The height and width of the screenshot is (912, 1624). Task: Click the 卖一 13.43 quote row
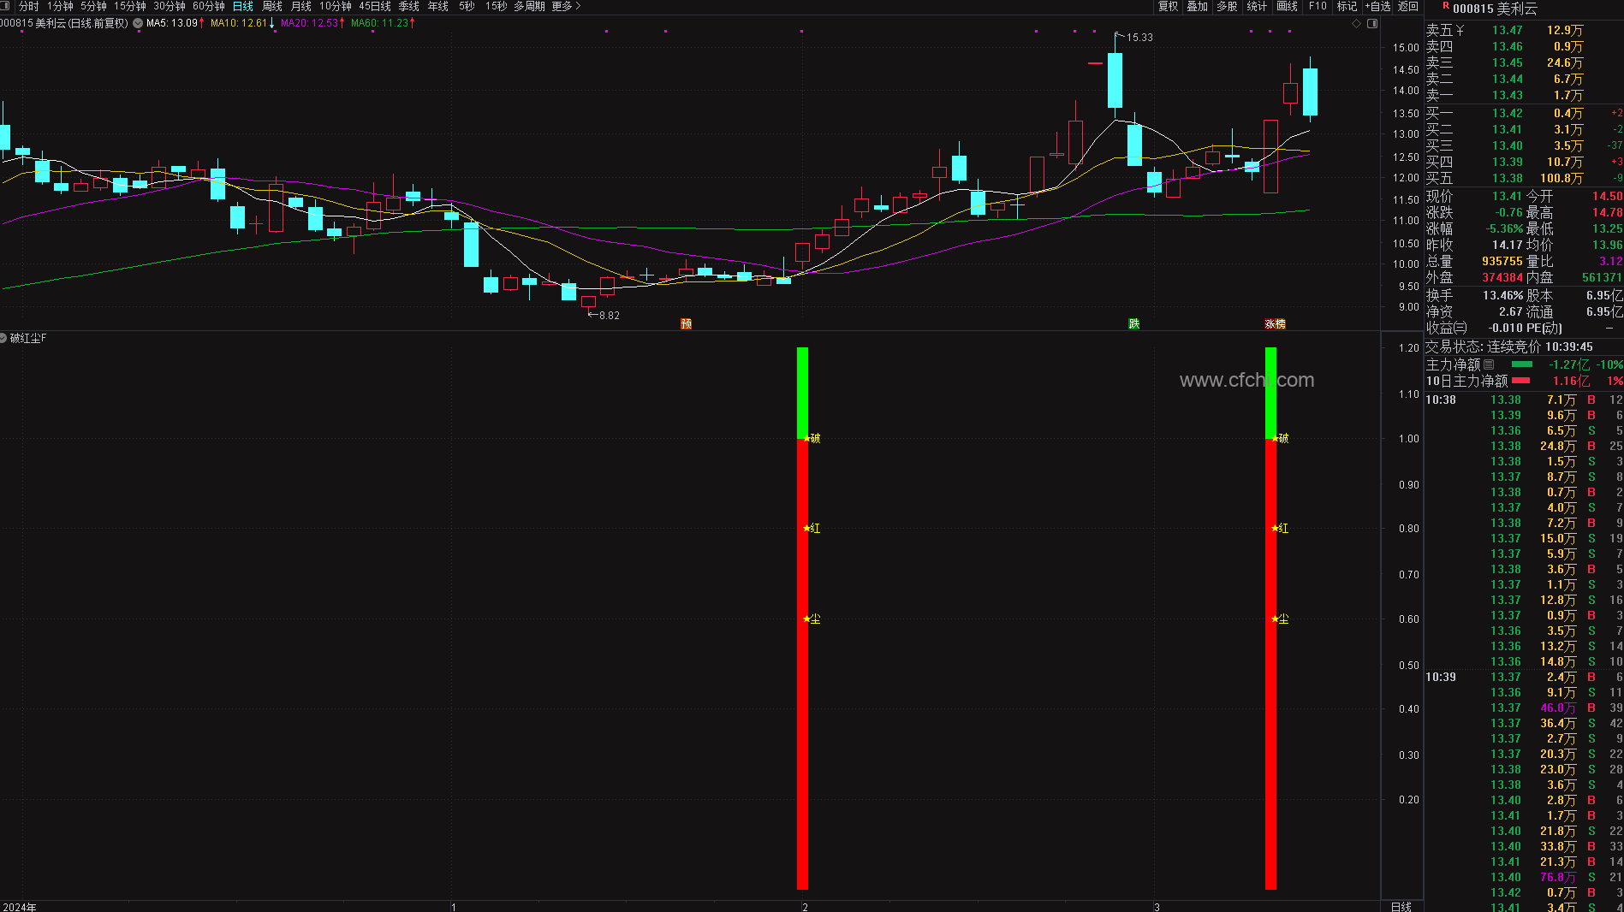click(x=1524, y=95)
